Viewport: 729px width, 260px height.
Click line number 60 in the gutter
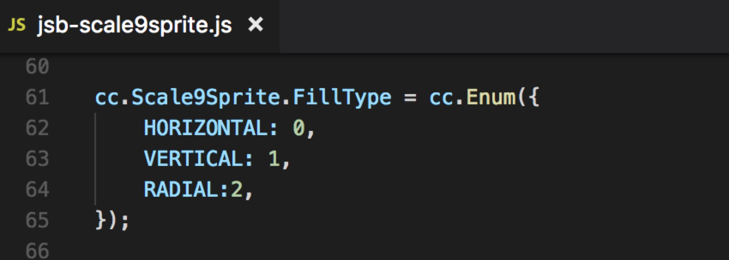(x=37, y=67)
